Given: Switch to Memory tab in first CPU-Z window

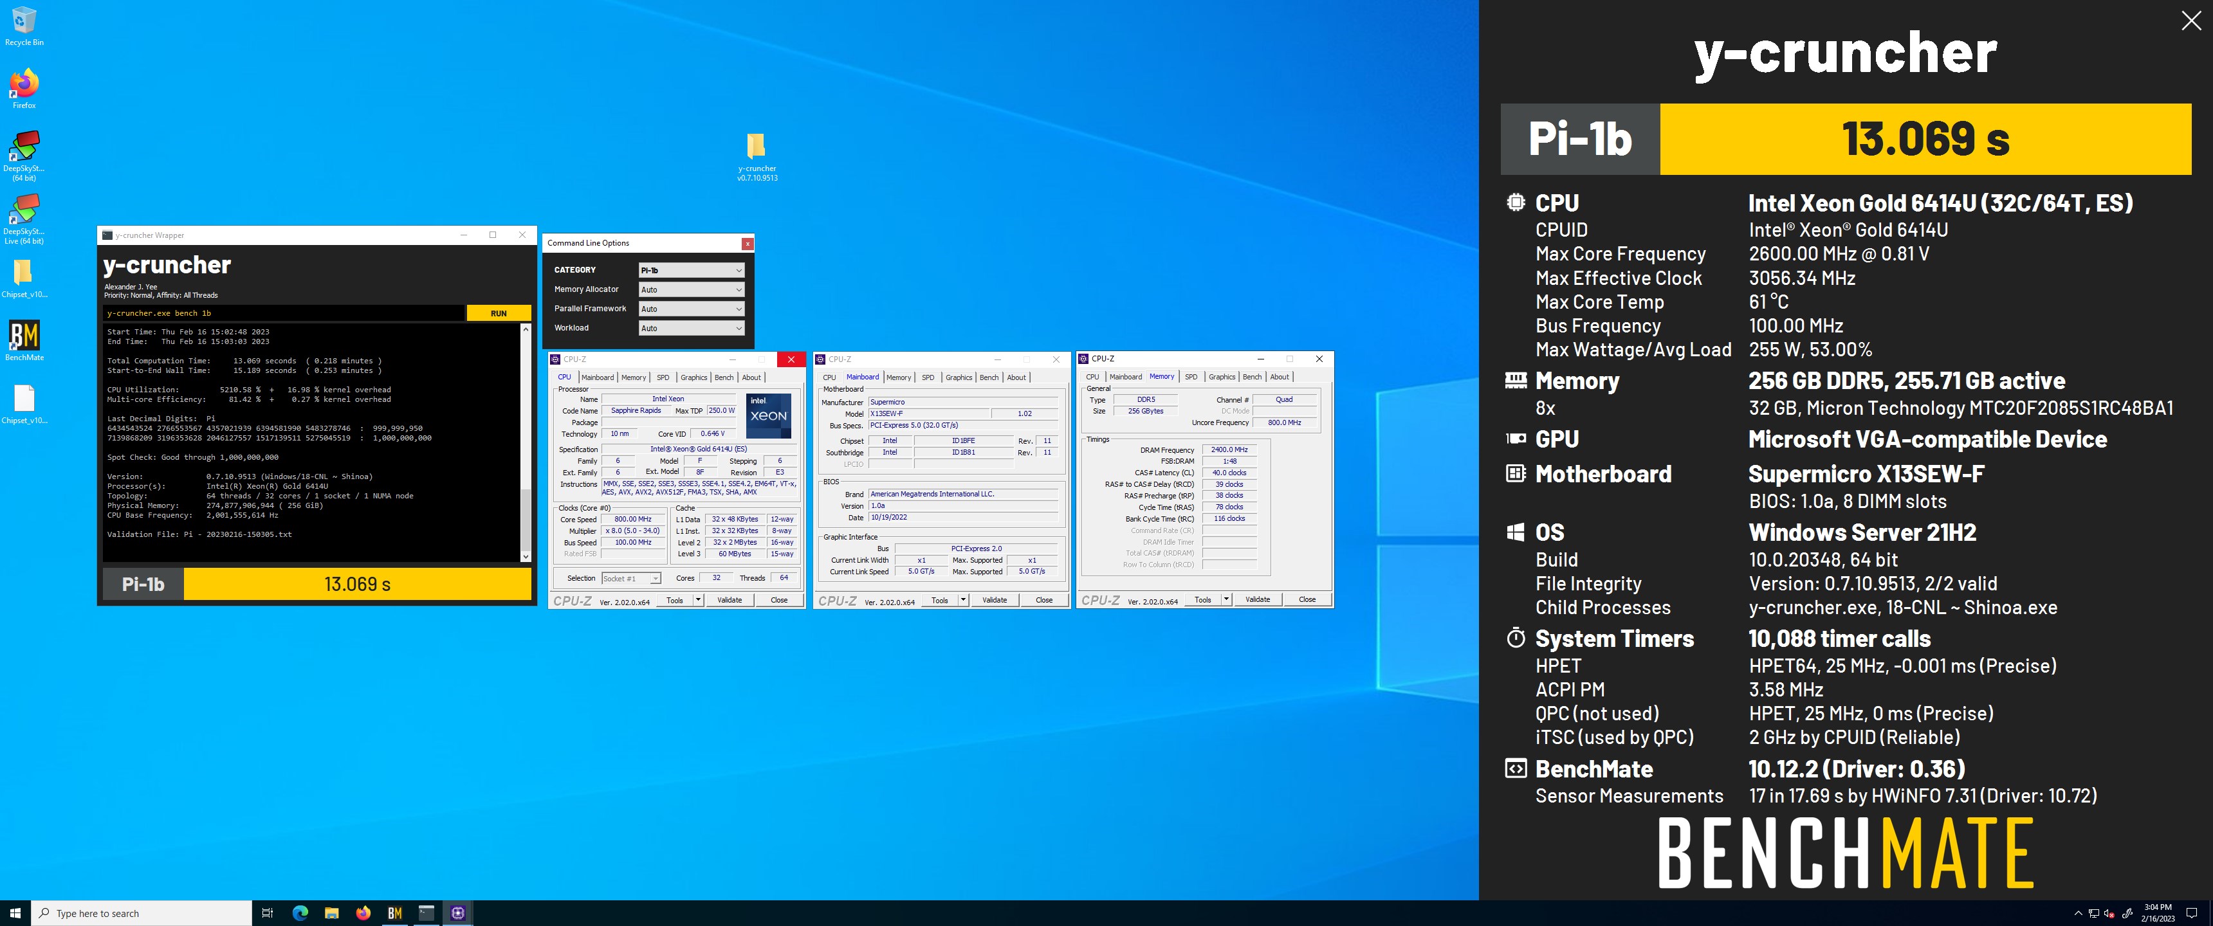Looking at the screenshot, I should pyautogui.click(x=633, y=377).
